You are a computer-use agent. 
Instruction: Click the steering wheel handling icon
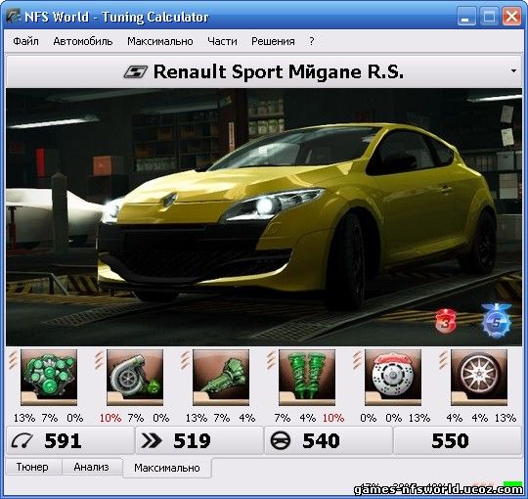click(x=281, y=440)
